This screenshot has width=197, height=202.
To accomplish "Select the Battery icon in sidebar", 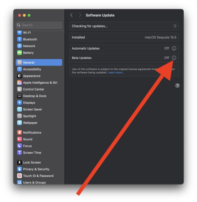I will tap(20, 53).
